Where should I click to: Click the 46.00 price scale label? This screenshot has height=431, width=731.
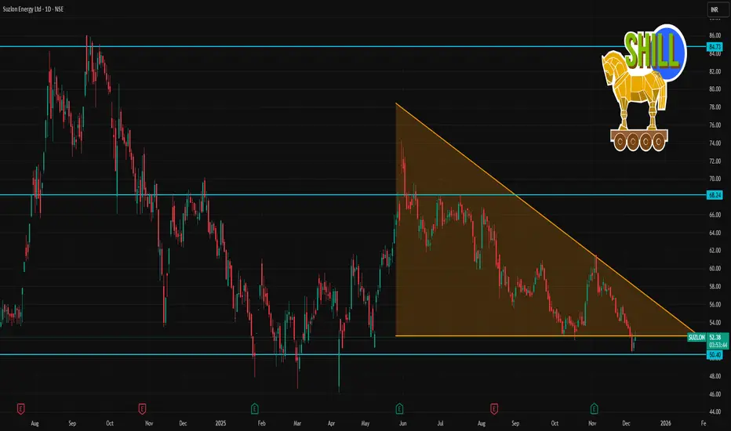click(x=715, y=394)
